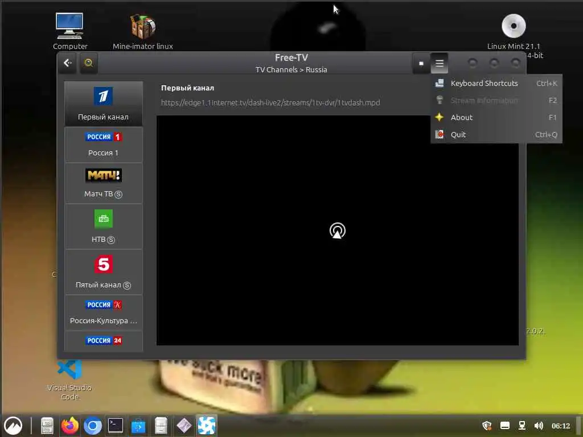583x437 pixels.
Task: Open the channel search magnifier
Action: tap(88, 63)
